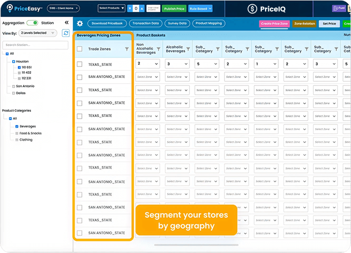
Task: Toggle the Aggregation/Station switch
Action: [x=33, y=23]
